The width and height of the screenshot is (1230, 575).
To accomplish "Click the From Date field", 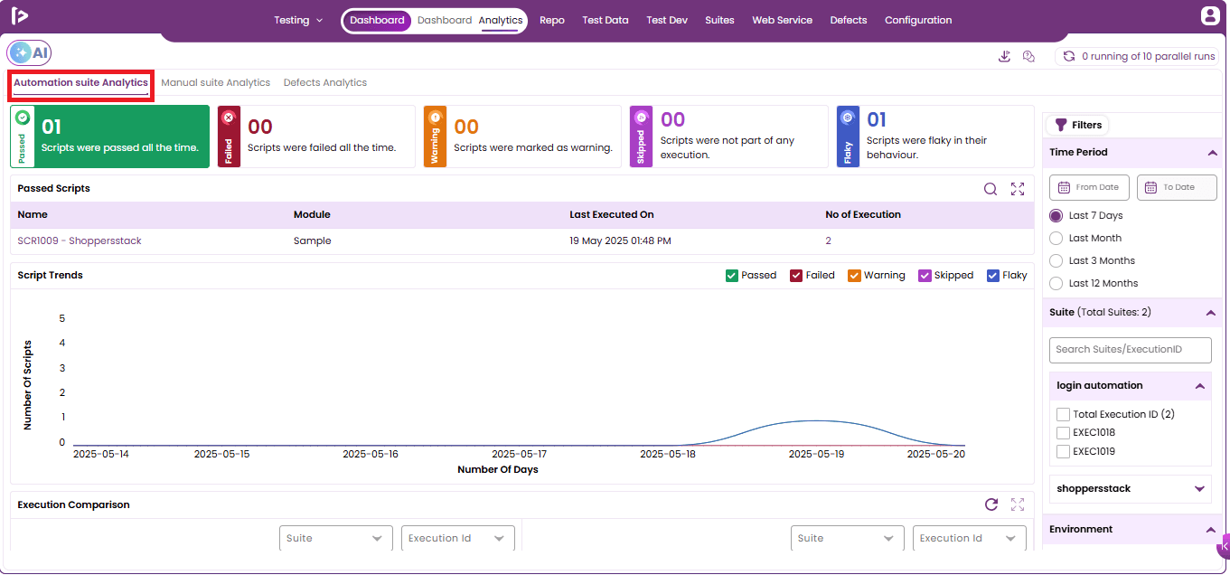I will tap(1090, 187).
